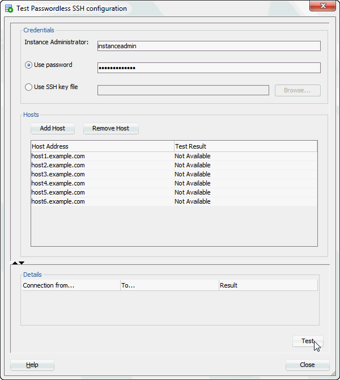Run the Test button
This screenshot has height=380, width=340.
coord(308,341)
